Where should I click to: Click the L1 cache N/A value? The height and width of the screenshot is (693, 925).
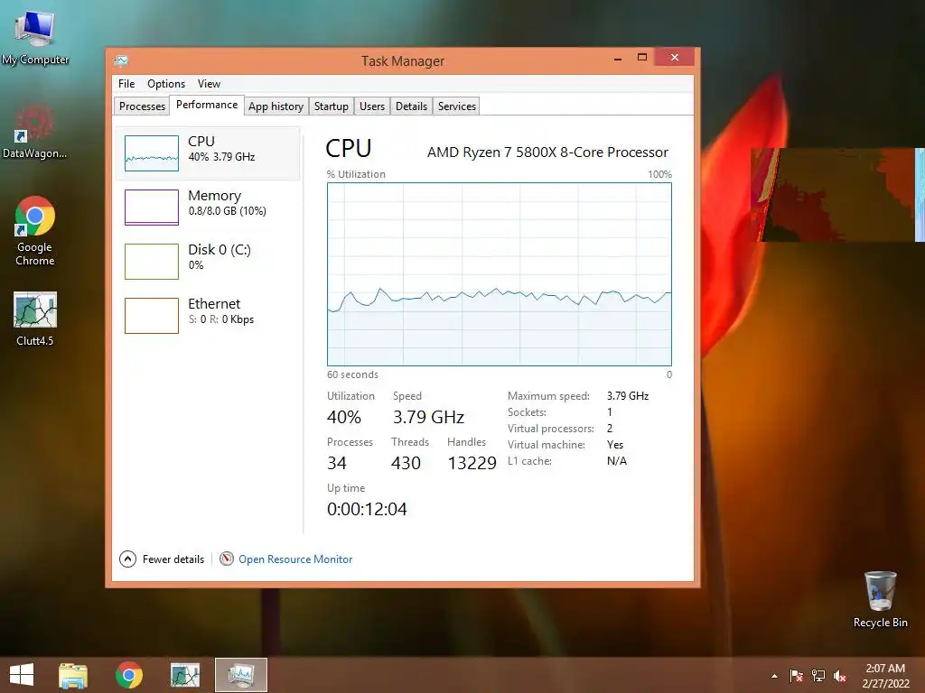pyautogui.click(x=616, y=461)
